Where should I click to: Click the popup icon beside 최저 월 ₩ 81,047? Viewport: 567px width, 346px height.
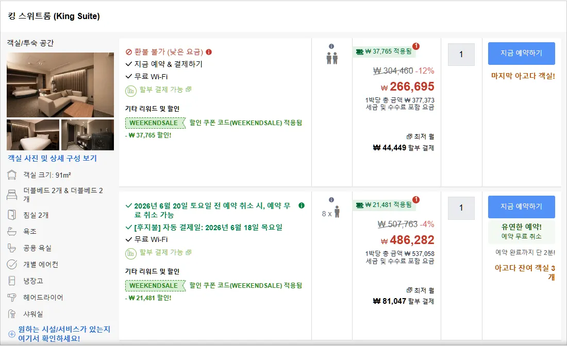(409, 290)
